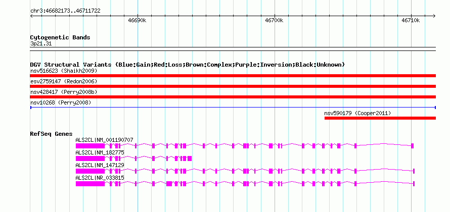This screenshot has width=450, height=212.
Task: Click the DGV Structural Variants track title
Action: [x=188, y=65]
